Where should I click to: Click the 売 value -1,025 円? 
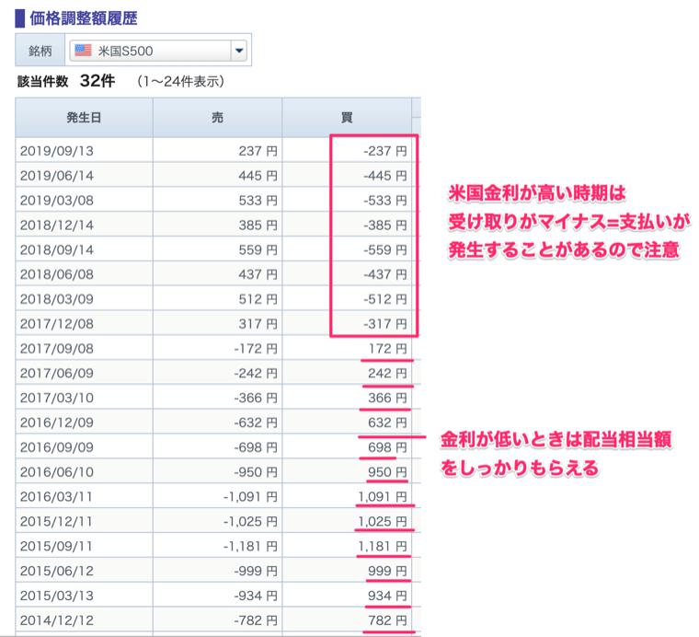pos(250,521)
